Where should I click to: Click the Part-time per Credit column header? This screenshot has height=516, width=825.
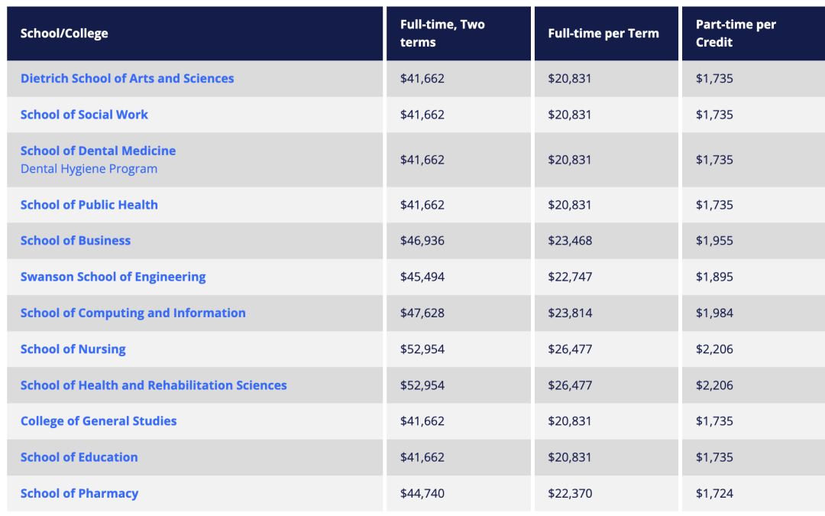[x=736, y=34]
